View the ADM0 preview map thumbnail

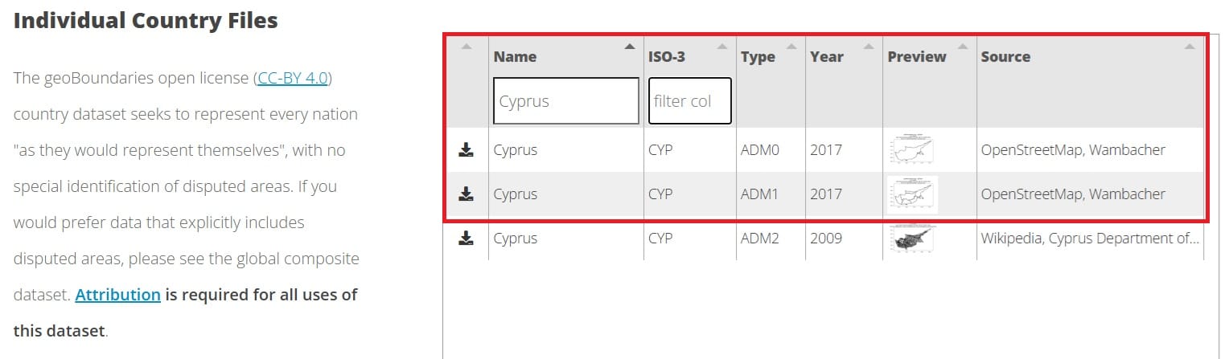click(x=912, y=150)
